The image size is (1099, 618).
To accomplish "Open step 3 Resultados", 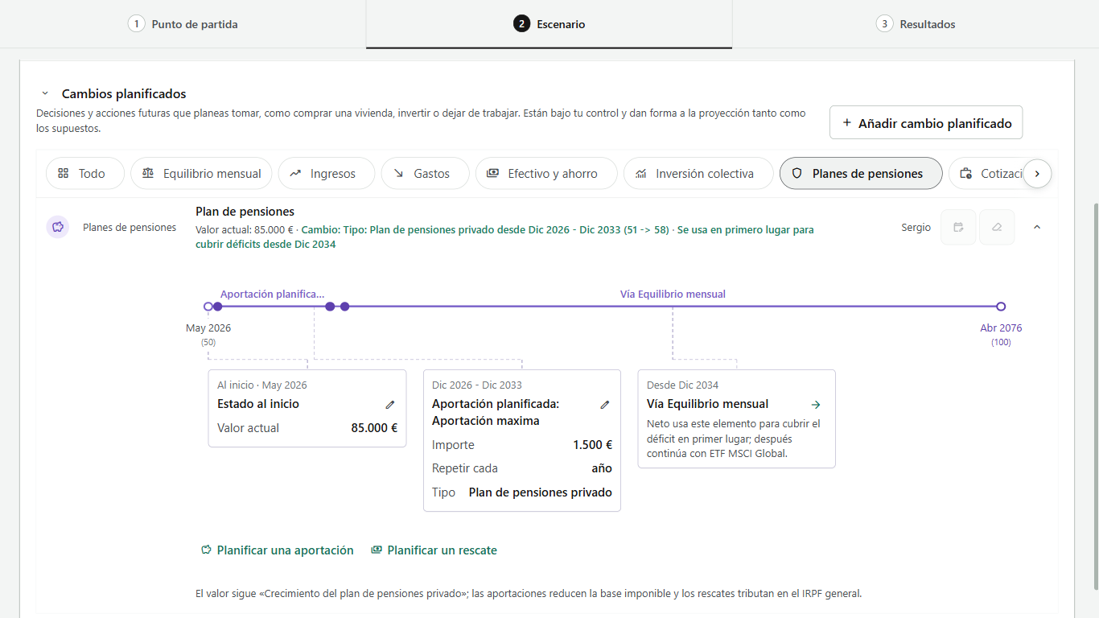I will tap(916, 24).
